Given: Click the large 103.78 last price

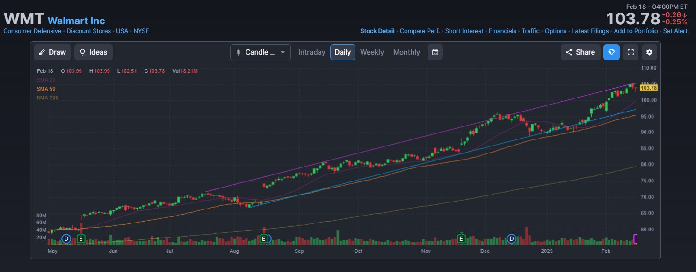Looking at the screenshot, I should tap(632, 19).
